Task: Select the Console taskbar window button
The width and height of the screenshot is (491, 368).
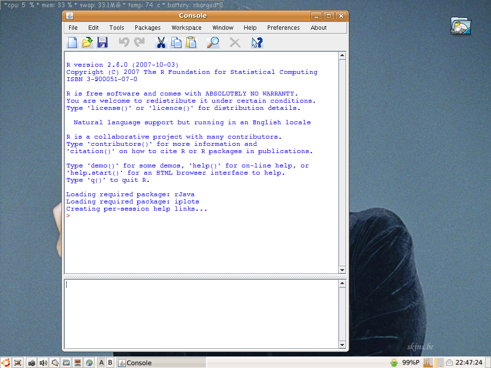Action: (x=162, y=363)
